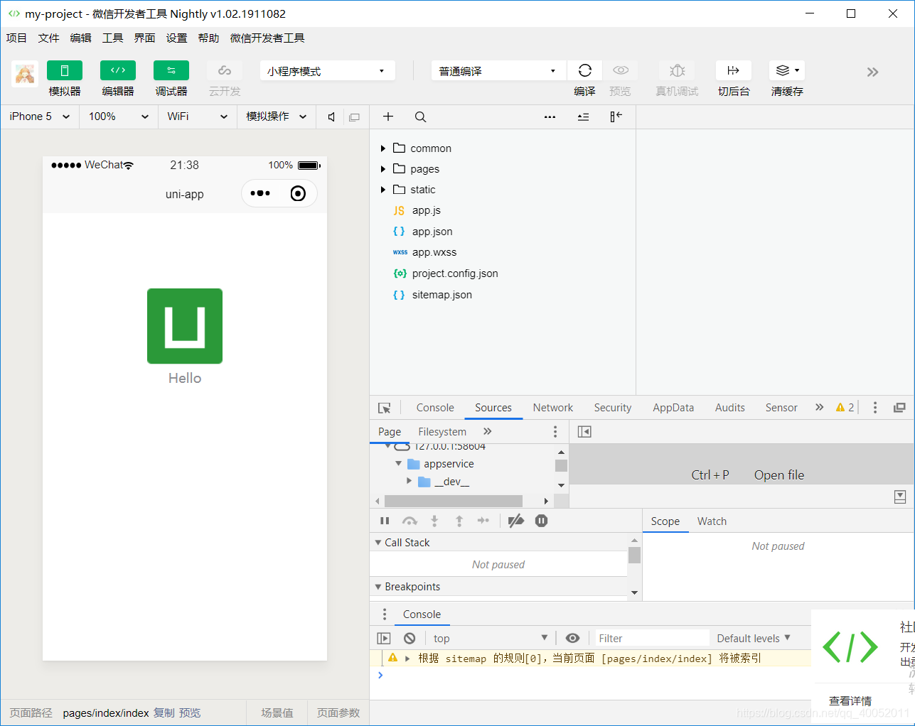Viewport: 915px width, 726px height.
Task: Click the devtools vertical three-dot menu icon
Action: 875,408
